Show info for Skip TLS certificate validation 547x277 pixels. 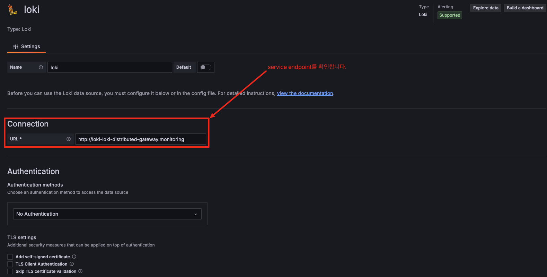(x=80, y=271)
